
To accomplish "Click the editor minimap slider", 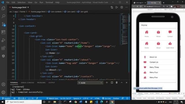I will point(124,29).
